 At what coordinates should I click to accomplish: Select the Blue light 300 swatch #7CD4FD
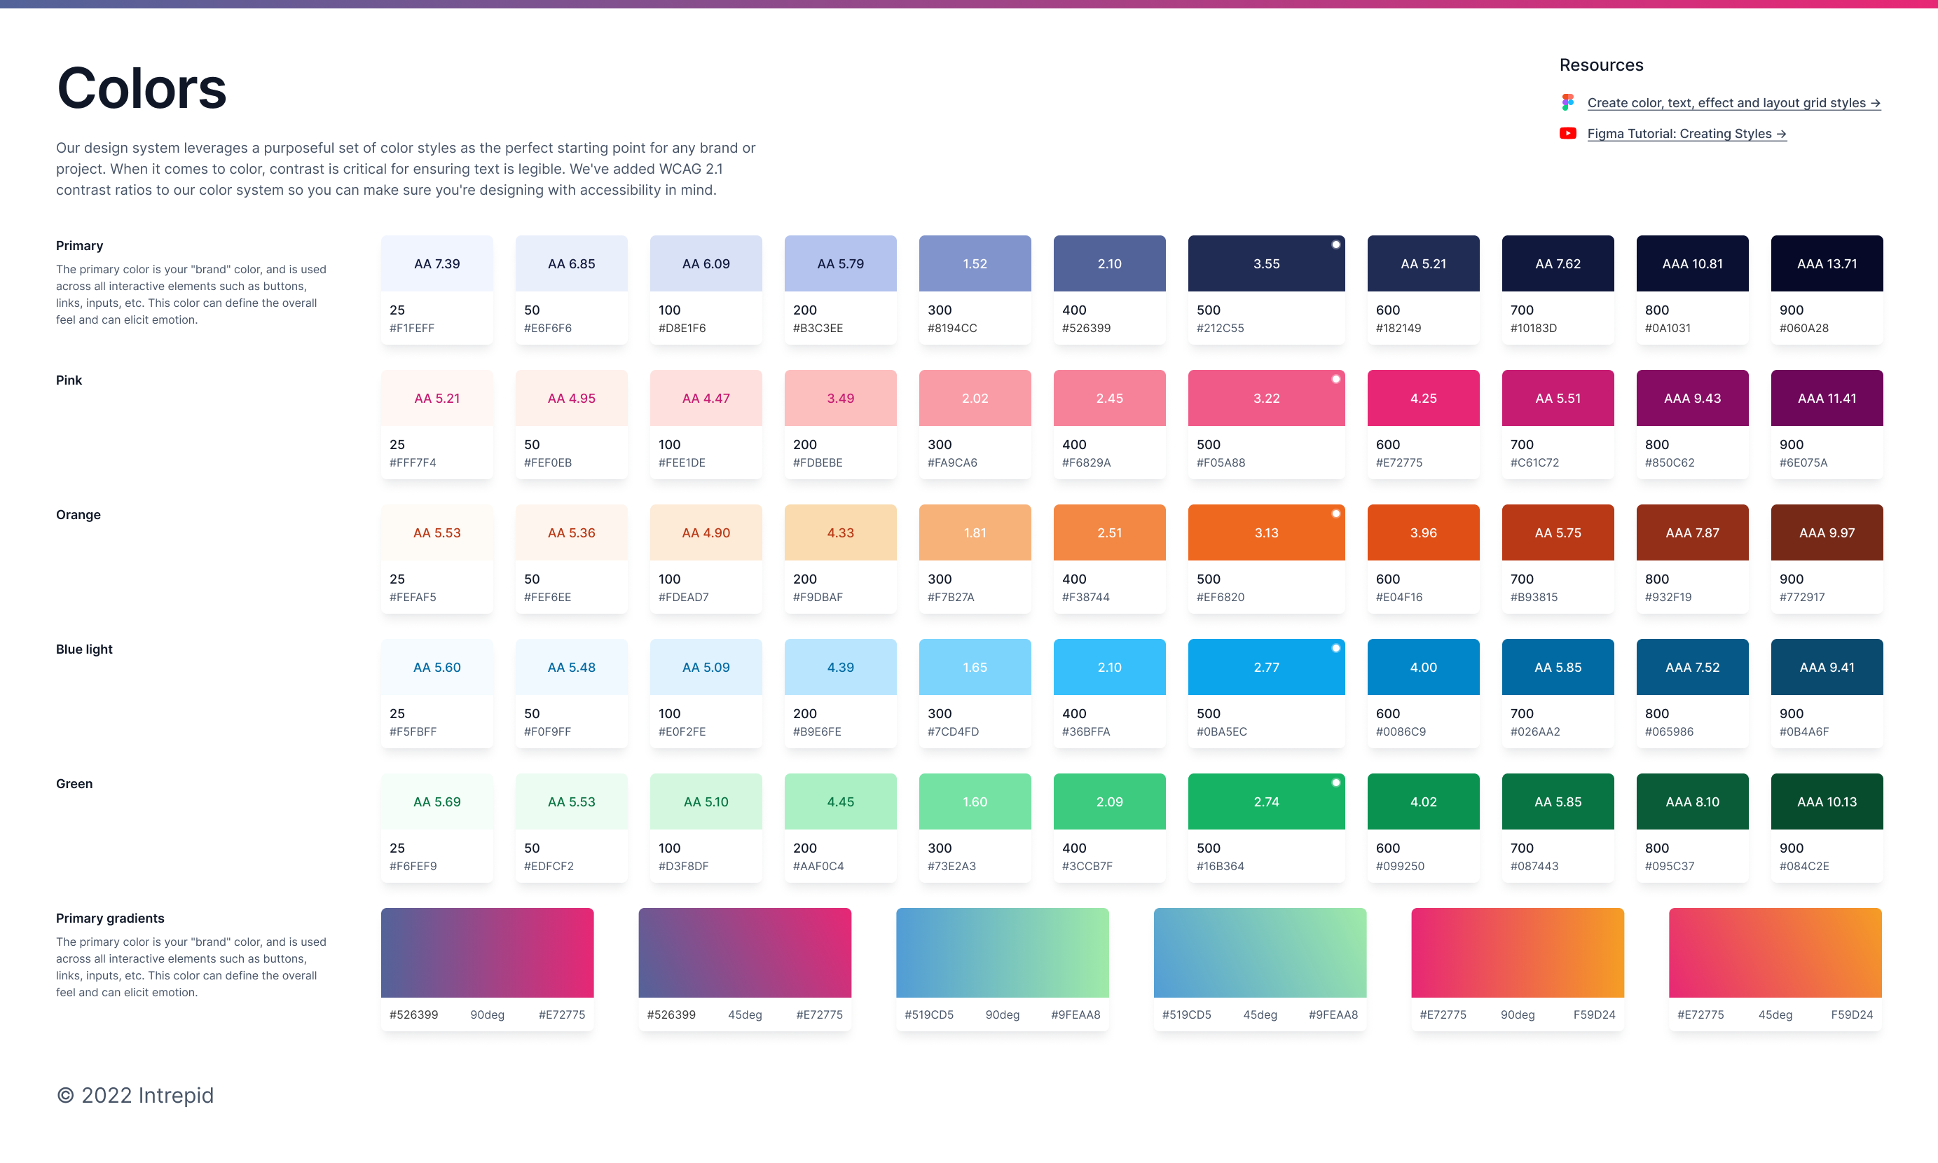975,667
